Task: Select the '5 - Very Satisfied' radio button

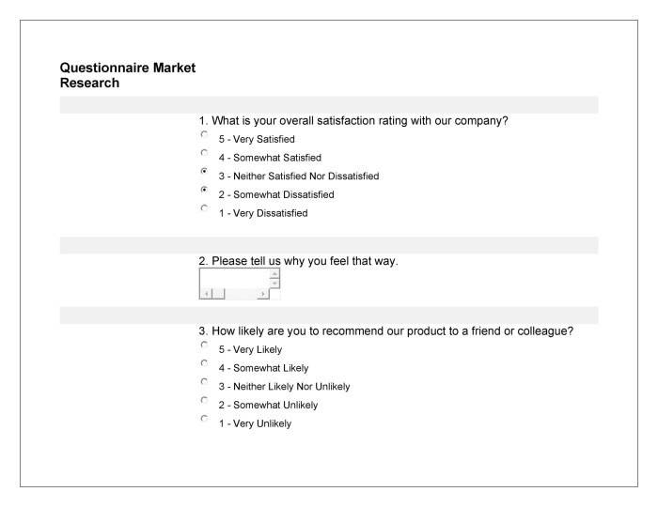Action: tap(204, 134)
